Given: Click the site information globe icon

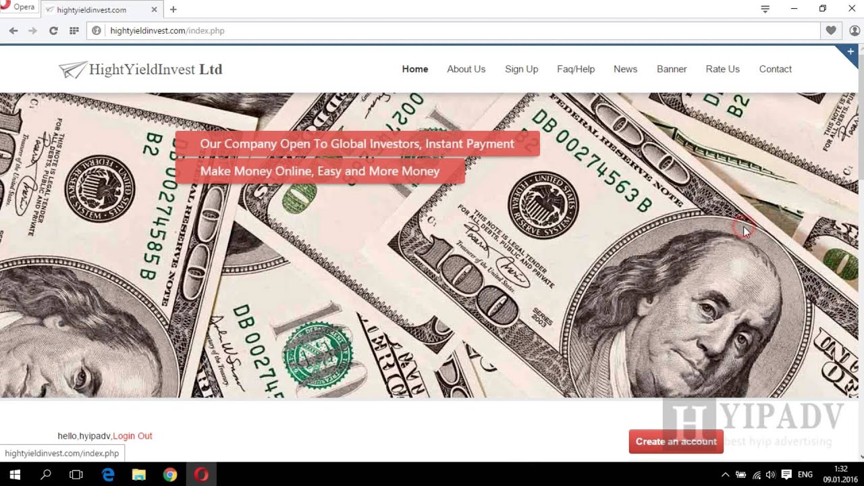Looking at the screenshot, I should tap(97, 30).
